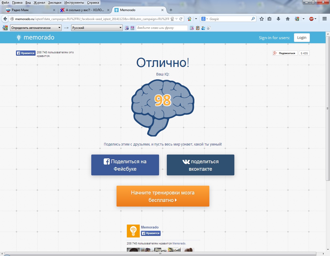Open the Firefox hamburger menu
This screenshot has width=330, height=256.
(x=325, y=19)
